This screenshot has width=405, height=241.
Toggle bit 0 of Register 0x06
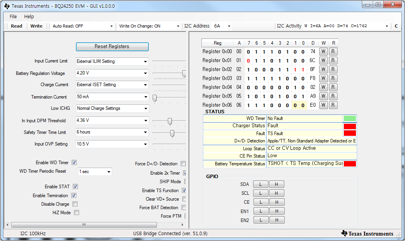[x=303, y=105]
